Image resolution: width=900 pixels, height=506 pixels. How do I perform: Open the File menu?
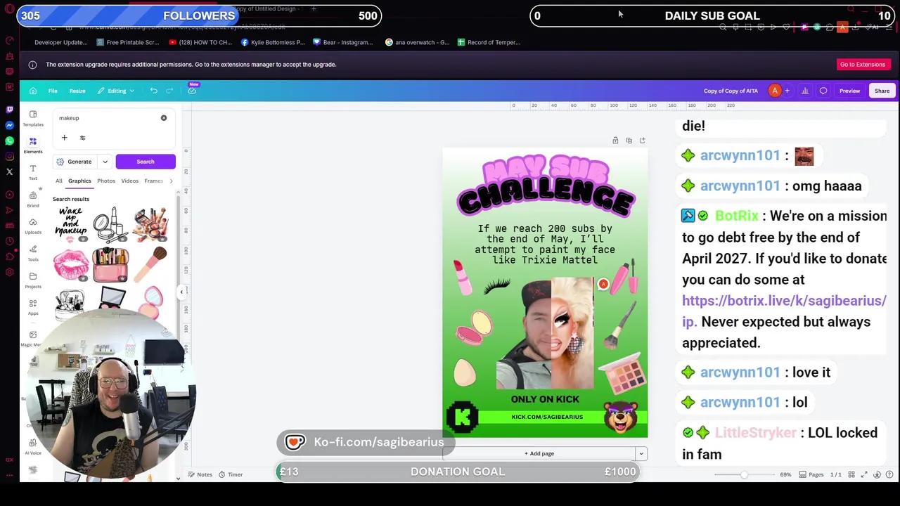click(x=53, y=91)
